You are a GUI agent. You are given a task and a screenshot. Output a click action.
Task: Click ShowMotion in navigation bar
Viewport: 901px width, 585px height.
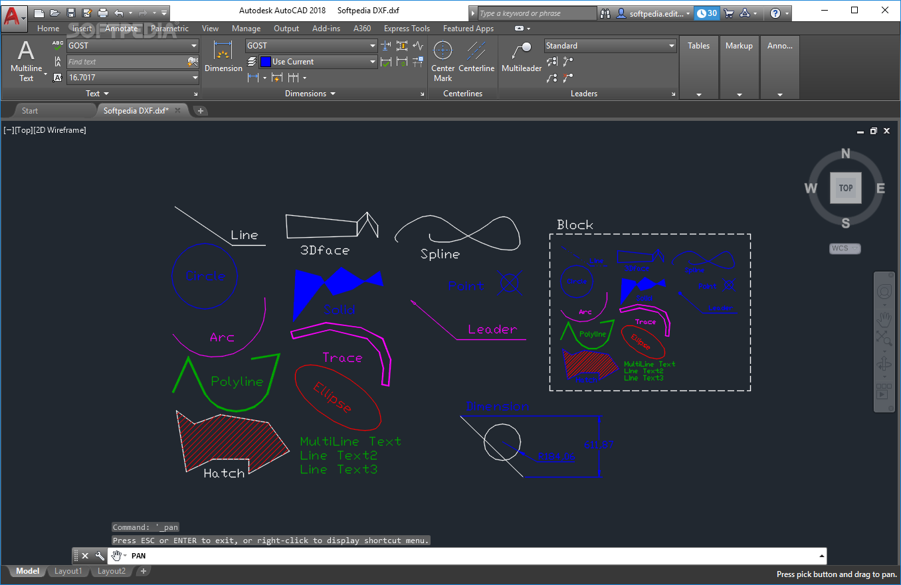click(884, 392)
